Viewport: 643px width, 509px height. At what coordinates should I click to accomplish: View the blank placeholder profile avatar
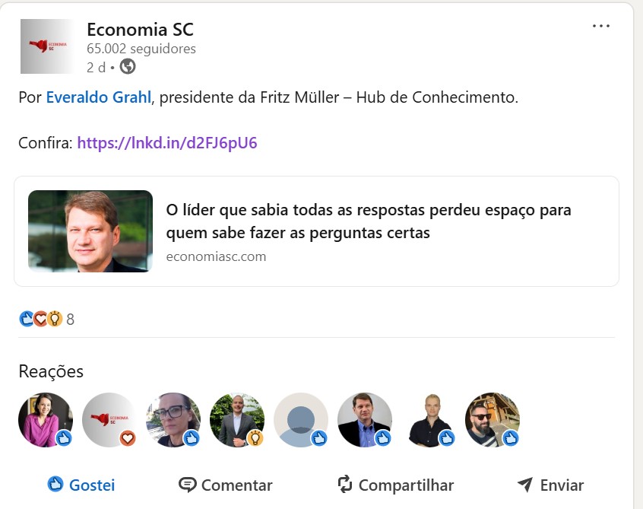coord(301,420)
